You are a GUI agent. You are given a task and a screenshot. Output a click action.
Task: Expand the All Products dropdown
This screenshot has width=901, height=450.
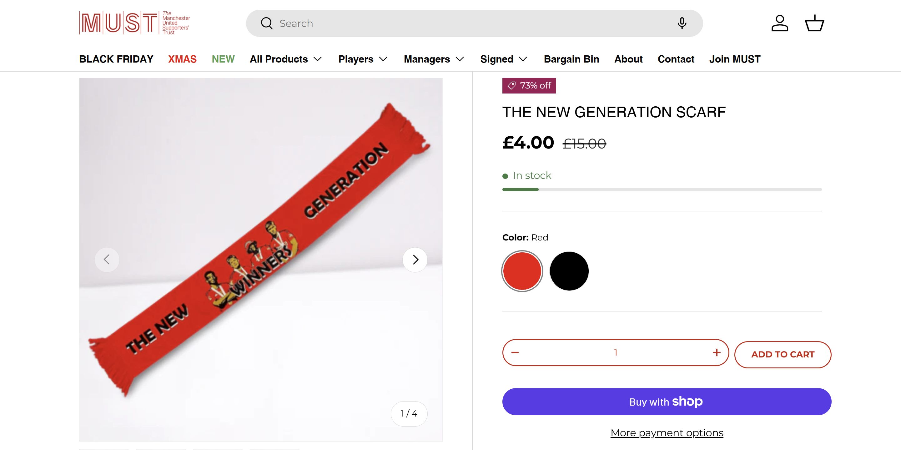click(x=286, y=59)
